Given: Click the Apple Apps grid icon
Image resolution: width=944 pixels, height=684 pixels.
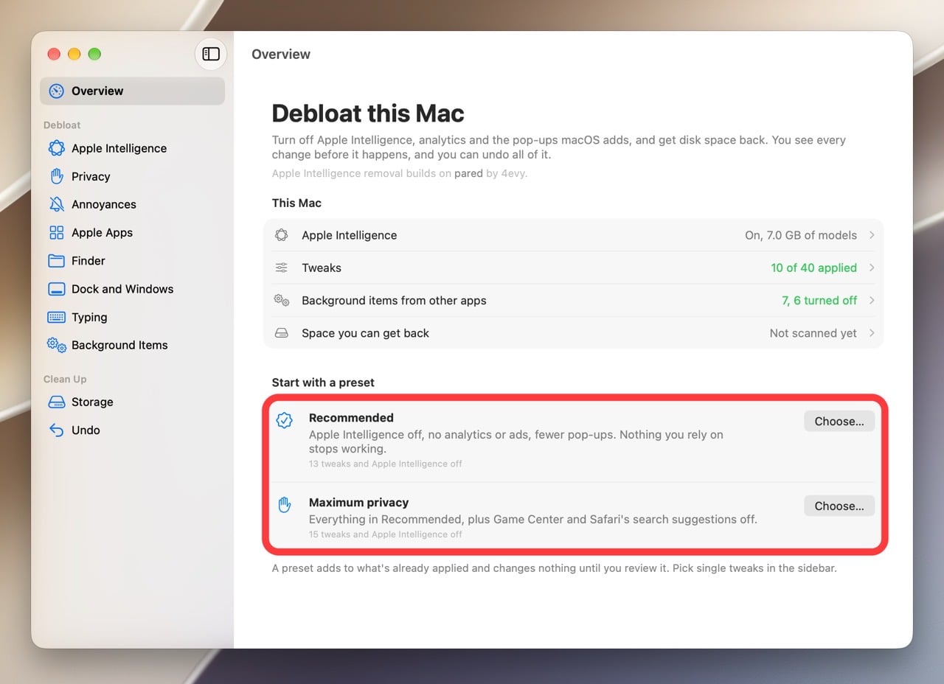Looking at the screenshot, I should [56, 233].
